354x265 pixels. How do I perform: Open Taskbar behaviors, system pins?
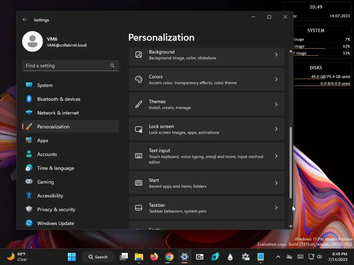[207, 208]
